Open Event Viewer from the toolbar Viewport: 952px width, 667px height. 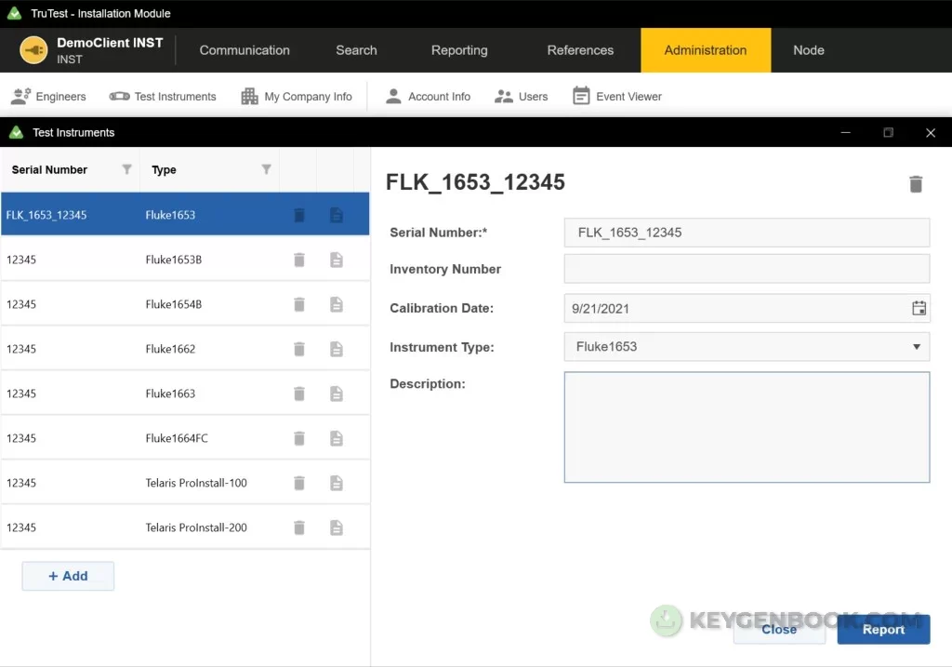click(617, 96)
